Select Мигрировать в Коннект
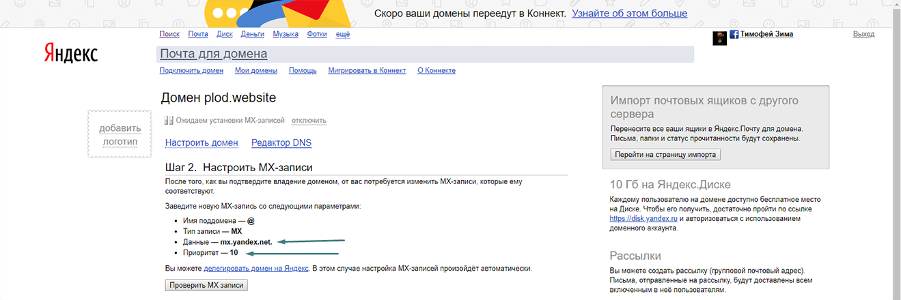 367,70
